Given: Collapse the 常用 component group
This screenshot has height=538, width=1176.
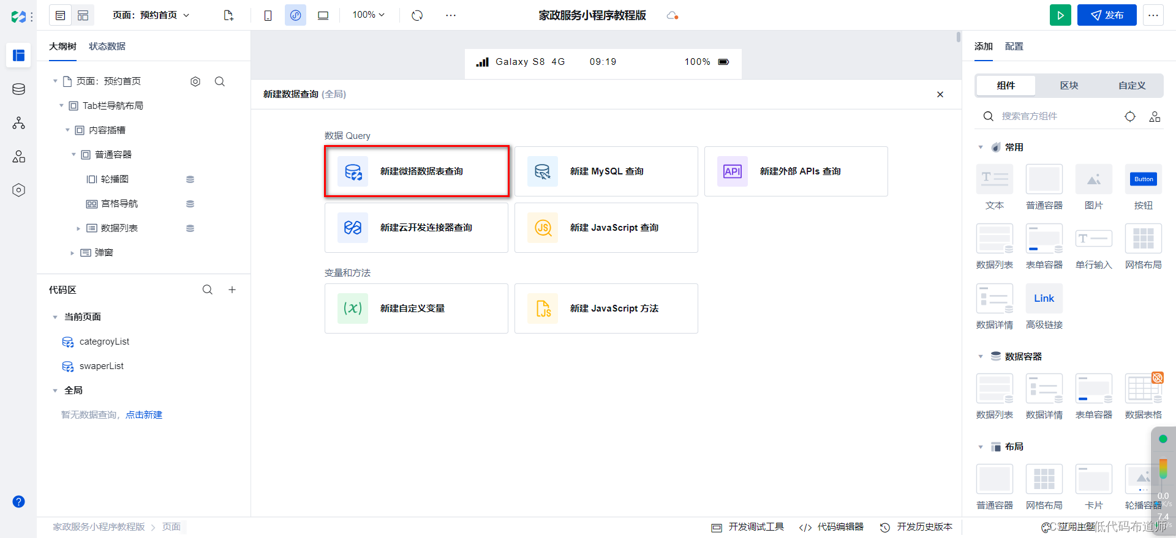Looking at the screenshot, I should [980, 148].
